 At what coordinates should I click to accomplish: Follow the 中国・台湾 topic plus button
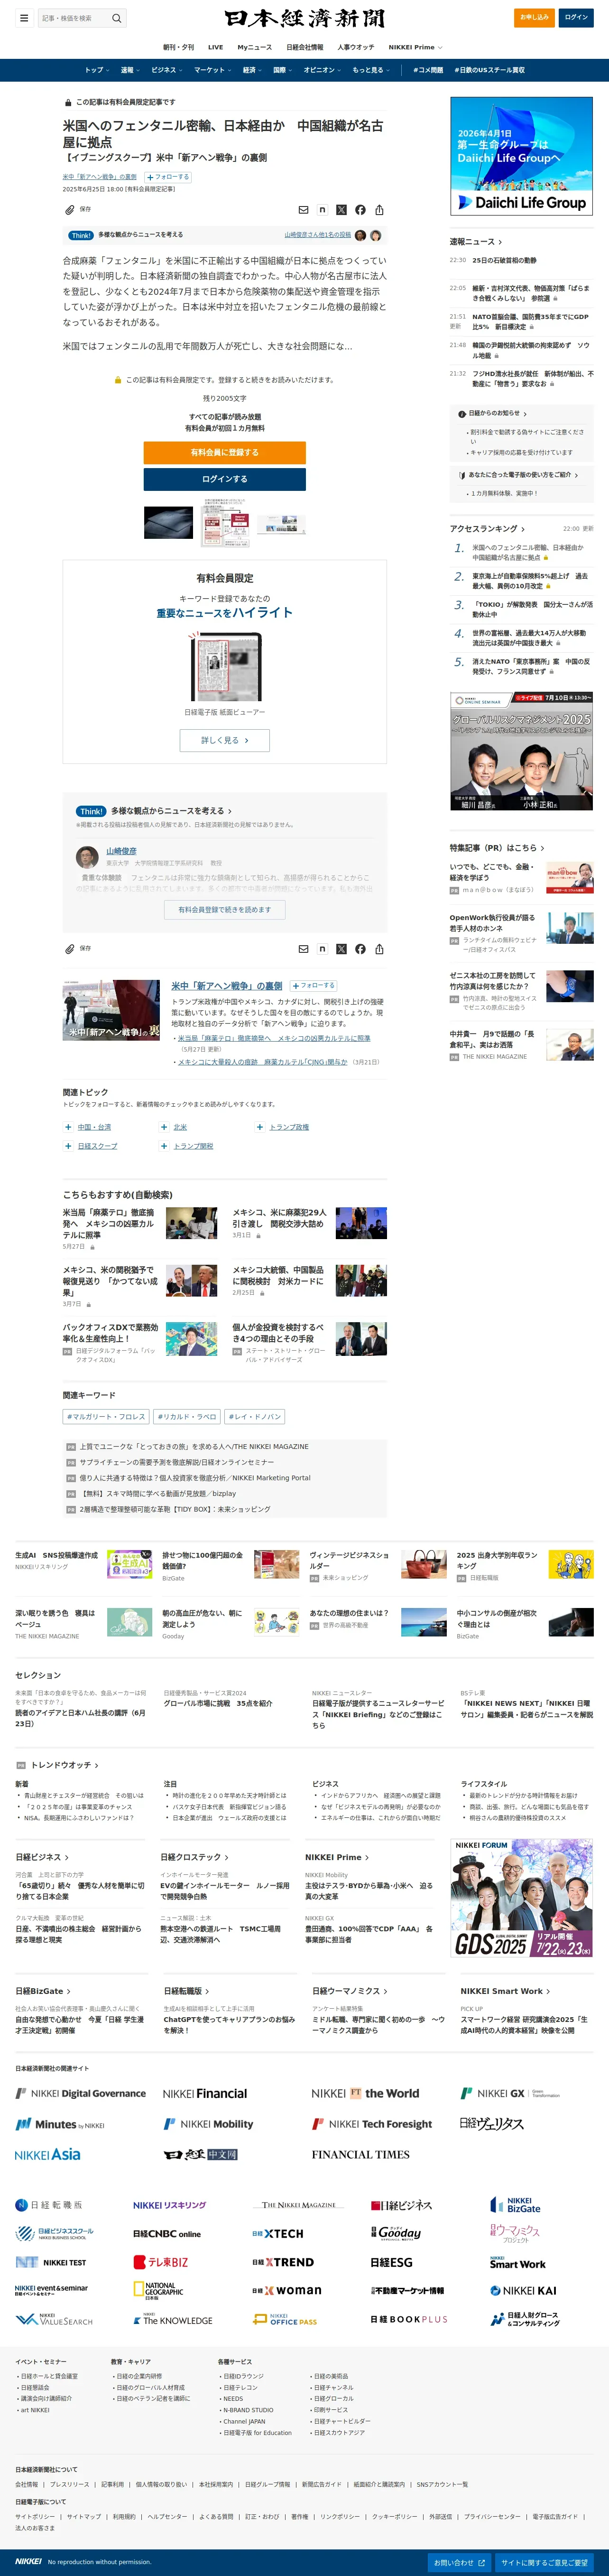tap(68, 1127)
